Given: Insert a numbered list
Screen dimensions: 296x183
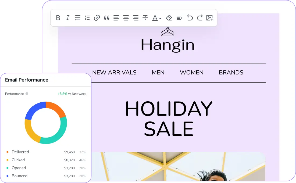Looking at the screenshot, I should [87, 18].
